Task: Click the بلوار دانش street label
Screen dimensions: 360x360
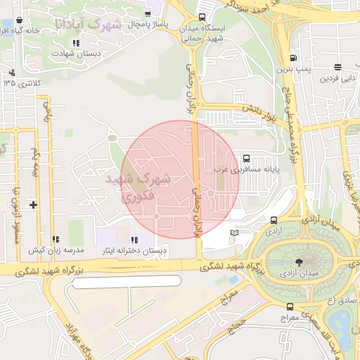Action: [259, 114]
